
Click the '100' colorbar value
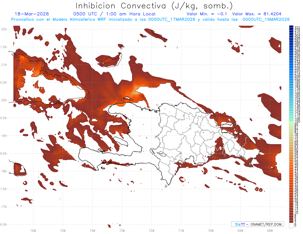[x=297, y=122]
